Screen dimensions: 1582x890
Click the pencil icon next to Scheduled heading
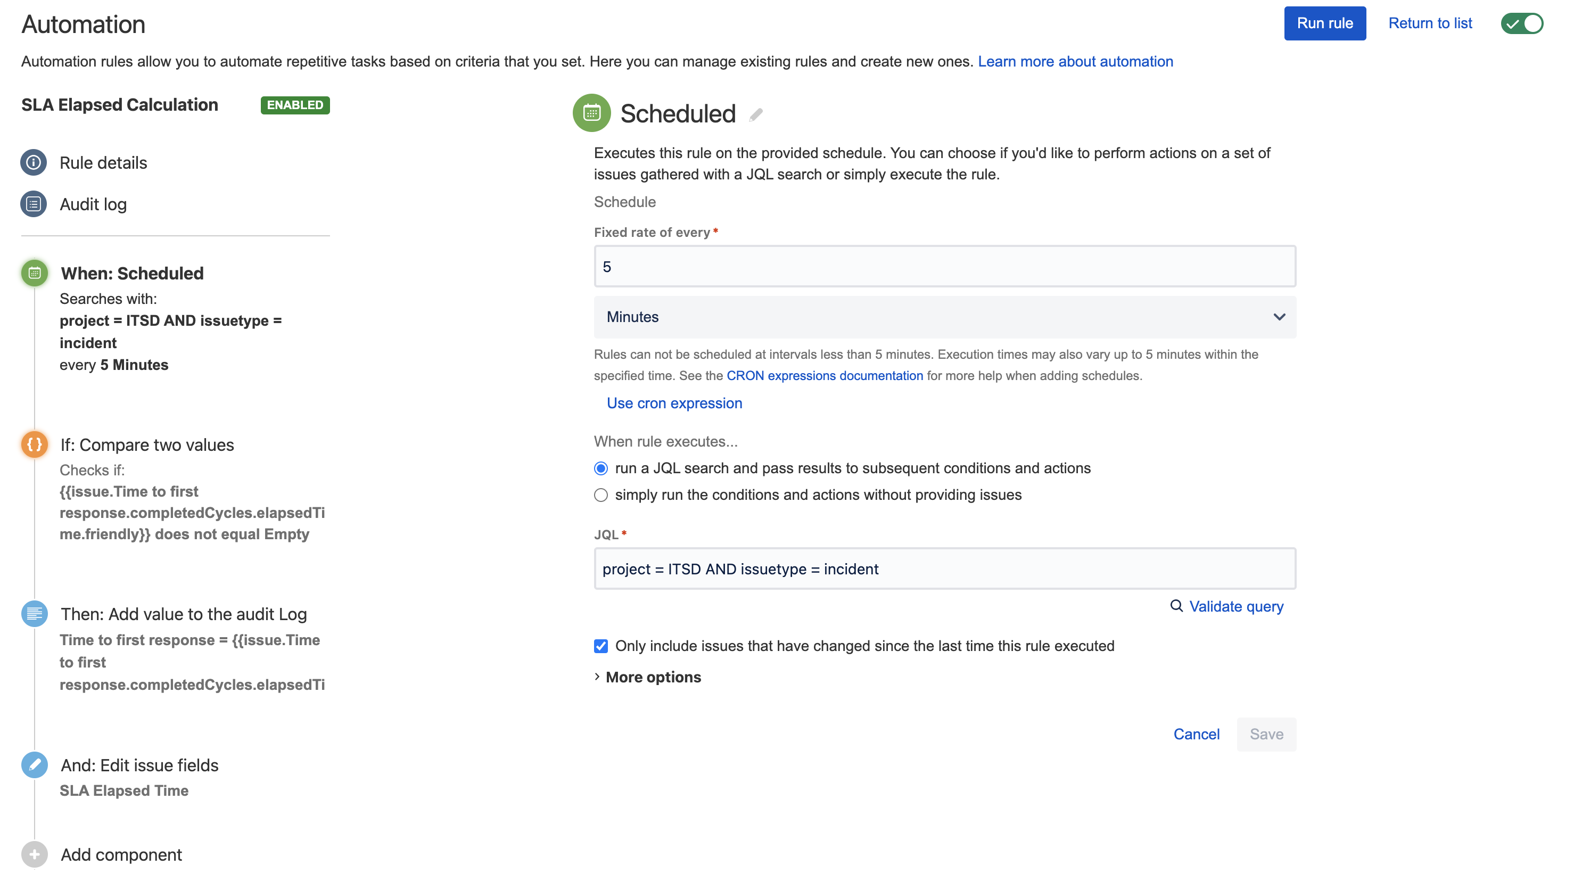(x=756, y=115)
